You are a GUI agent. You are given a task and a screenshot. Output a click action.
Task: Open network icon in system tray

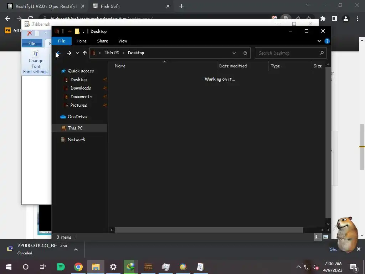[x=307, y=267]
